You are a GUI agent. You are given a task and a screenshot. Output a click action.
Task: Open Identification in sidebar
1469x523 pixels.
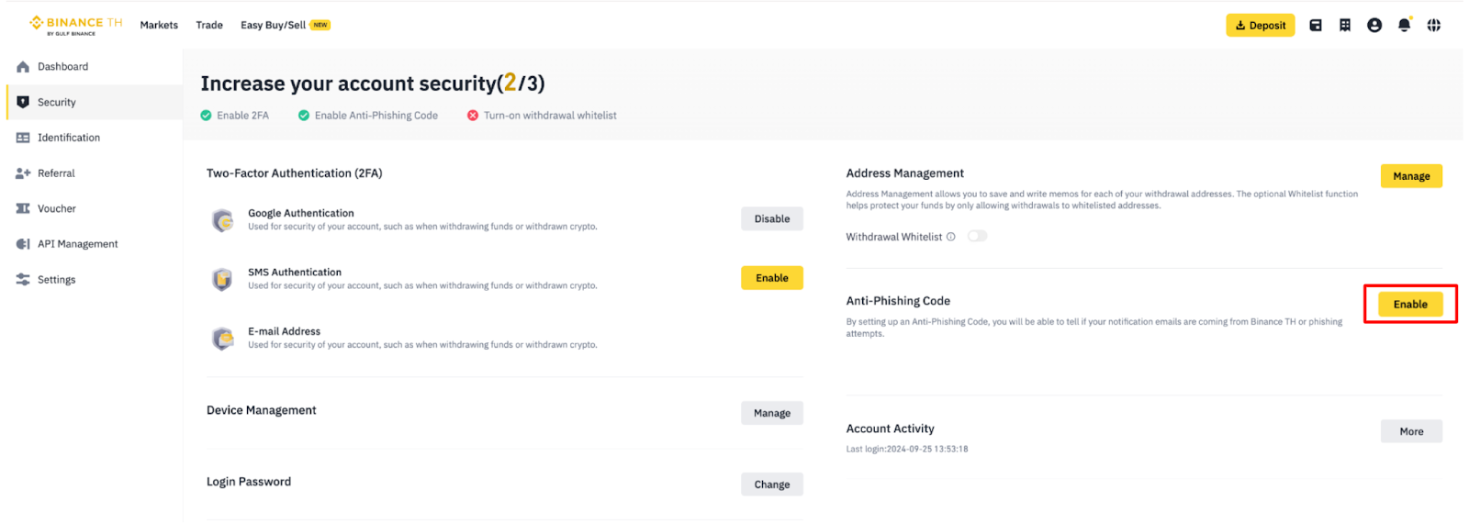(x=68, y=138)
